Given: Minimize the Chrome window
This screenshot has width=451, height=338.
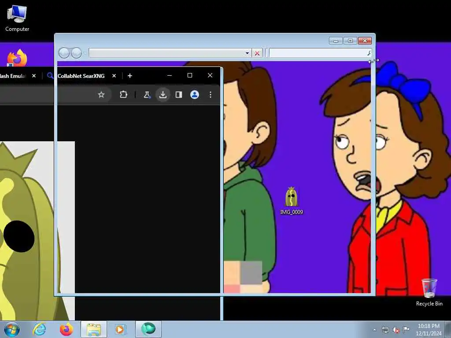Looking at the screenshot, I should (170, 75).
